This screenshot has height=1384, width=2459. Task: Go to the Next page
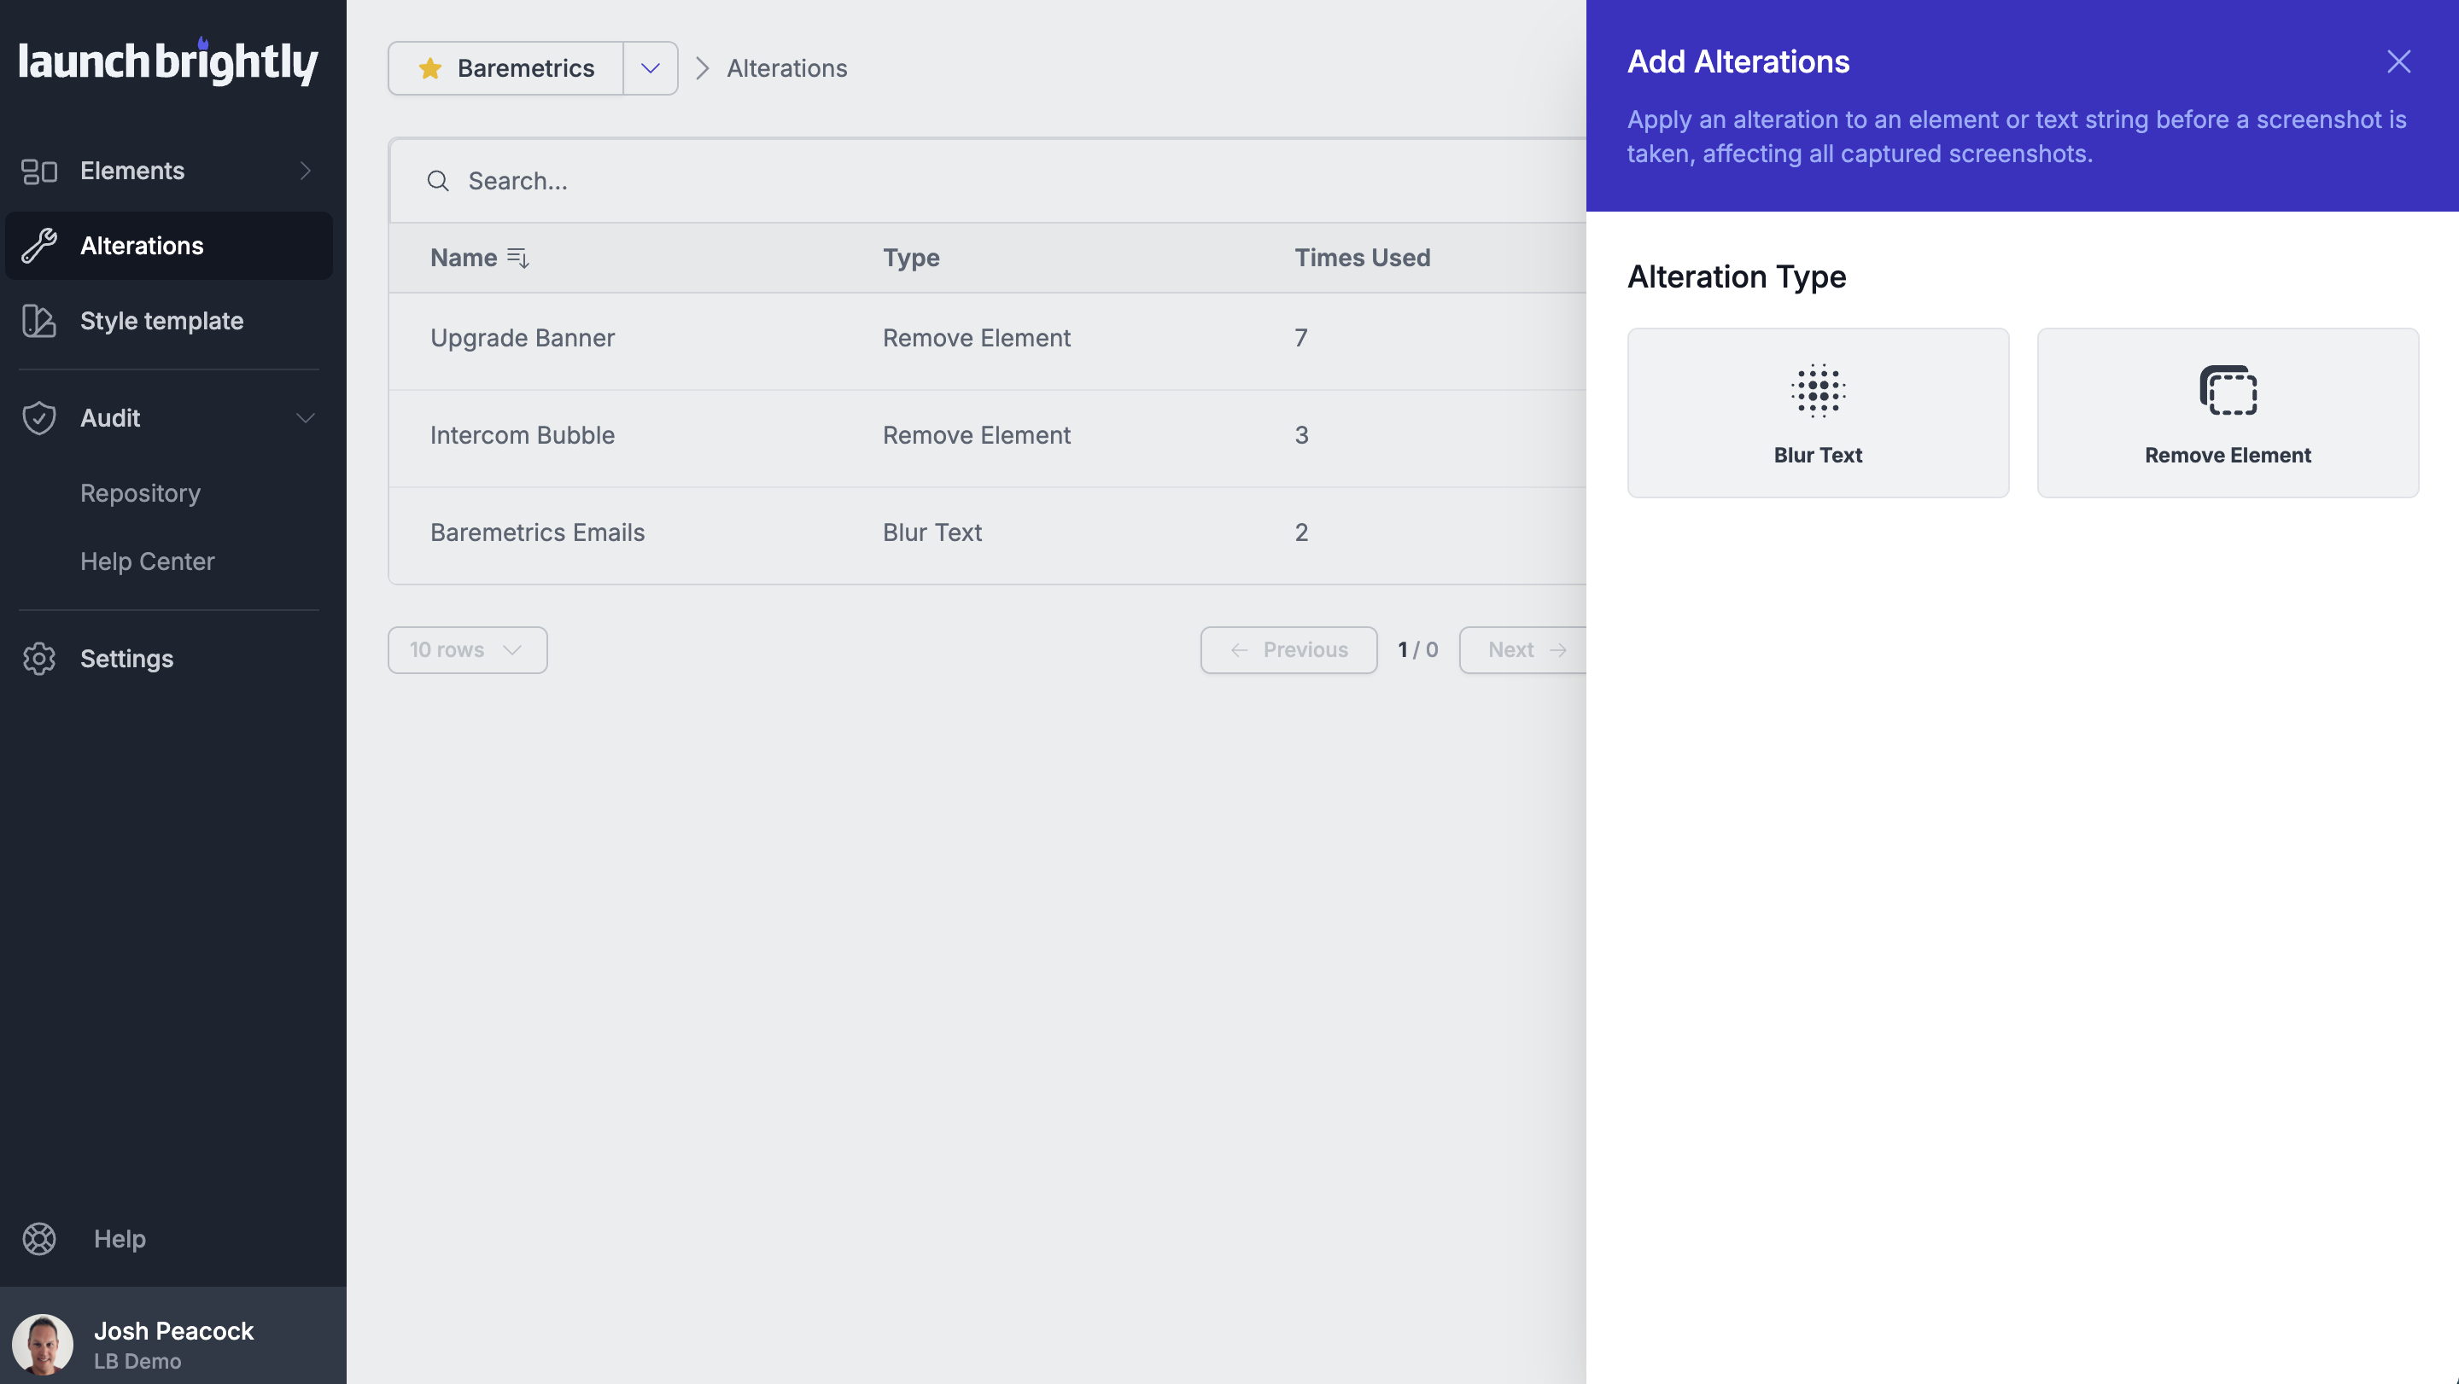click(1523, 649)
